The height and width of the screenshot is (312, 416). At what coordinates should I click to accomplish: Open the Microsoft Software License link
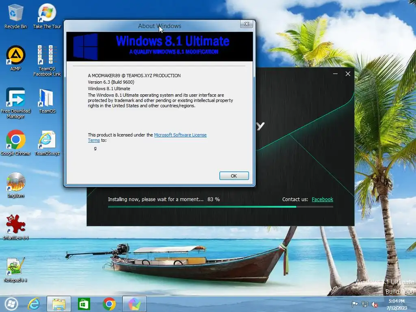pyautogui.click(x=180, y=135)
